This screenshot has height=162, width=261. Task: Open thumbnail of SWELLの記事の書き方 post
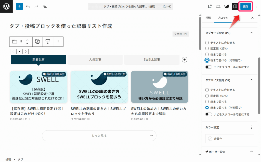(x=99, y=87)
